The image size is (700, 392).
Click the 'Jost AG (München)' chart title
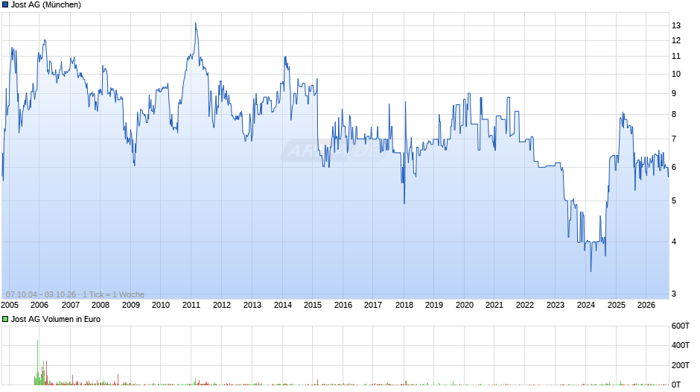coord(46,5)
